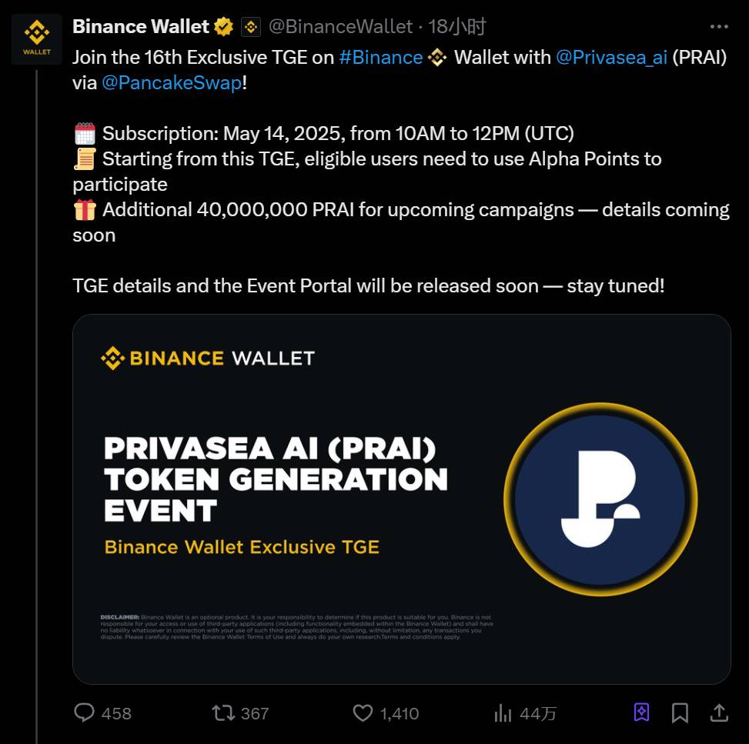View analytics via the bar chart icon

(x=503, y=713)
